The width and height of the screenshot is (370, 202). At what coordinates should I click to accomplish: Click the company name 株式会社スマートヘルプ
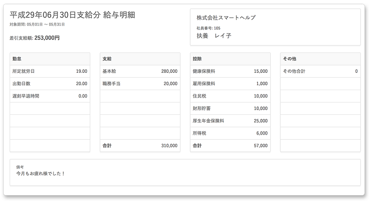coord(226,18)
